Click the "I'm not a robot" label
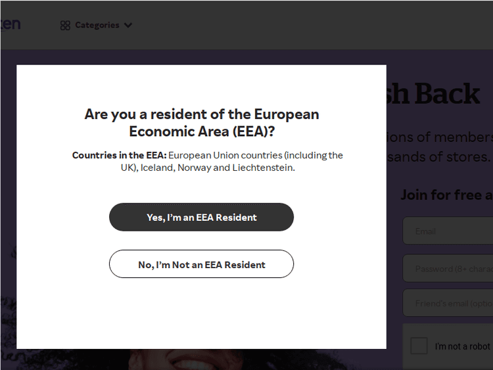493x370 pixels. pyautogui.click(x=463, y=346)
